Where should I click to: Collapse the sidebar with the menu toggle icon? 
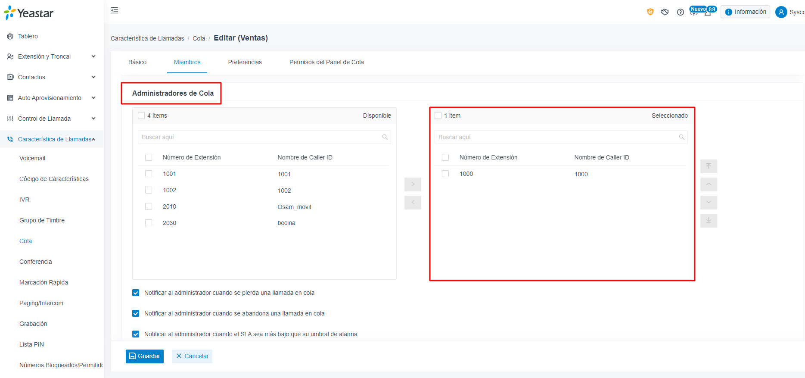click(x=115, y=10)
